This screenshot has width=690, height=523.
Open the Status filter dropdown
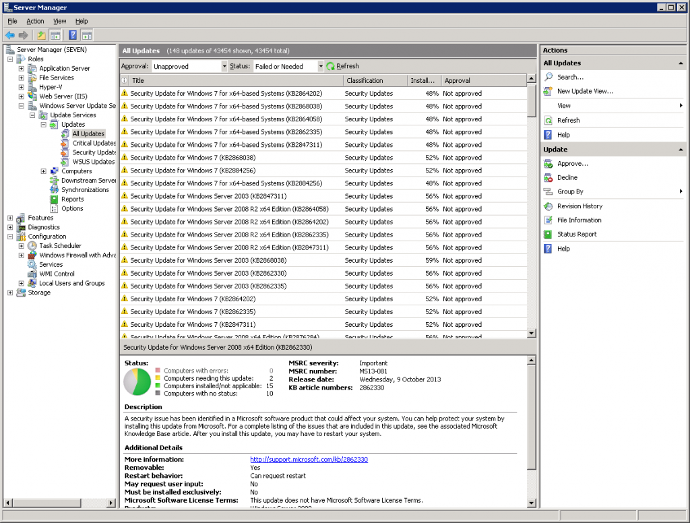(320, 67)
